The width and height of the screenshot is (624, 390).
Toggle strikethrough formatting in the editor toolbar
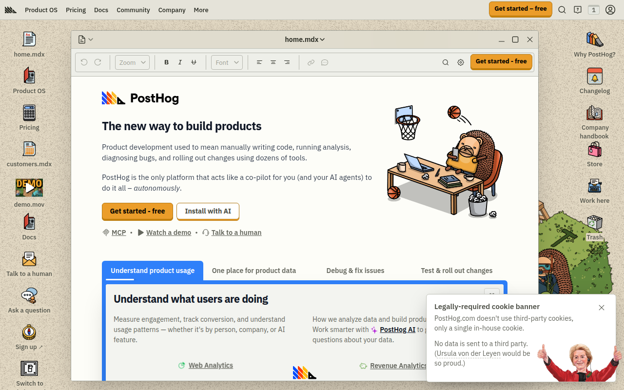click(194, 62)
